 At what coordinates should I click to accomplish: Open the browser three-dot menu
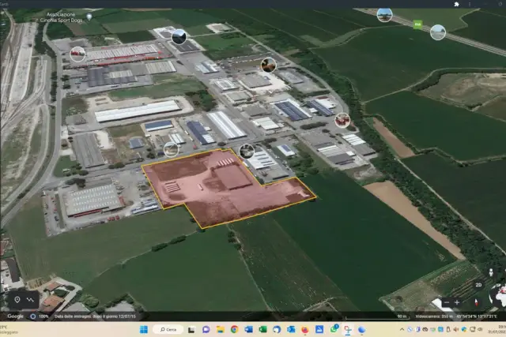469,4
